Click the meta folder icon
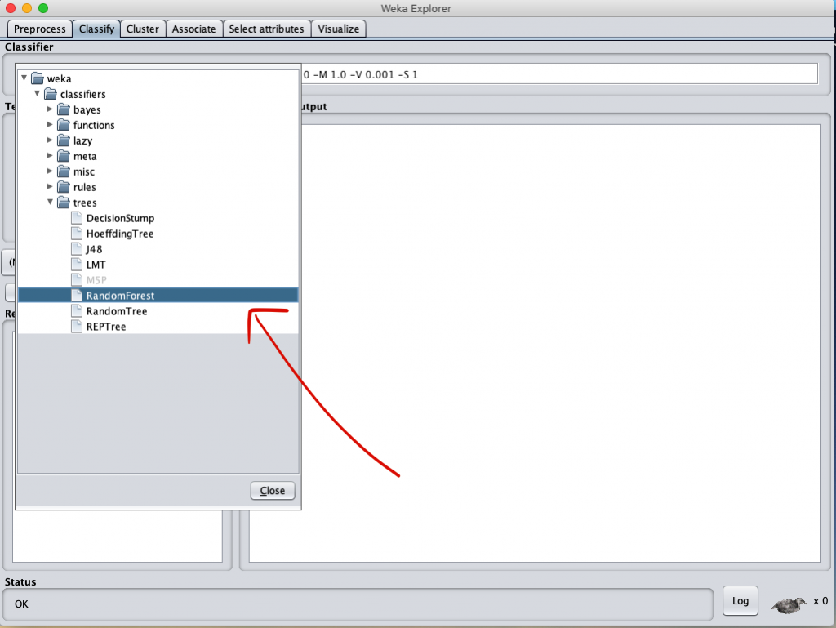This screenshot has width=836, height=628. pos(64,156)
